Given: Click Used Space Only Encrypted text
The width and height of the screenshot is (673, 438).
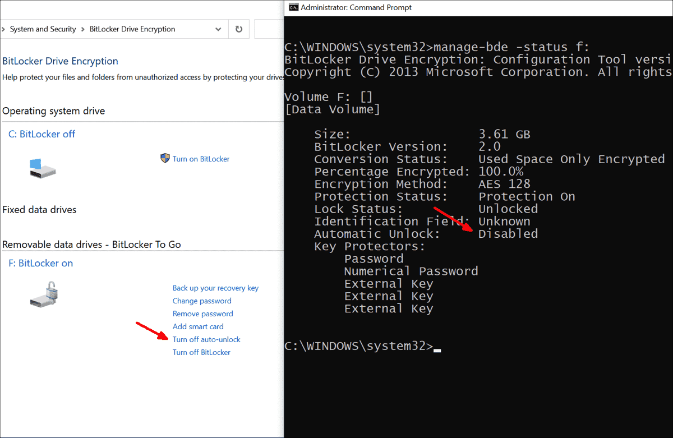Looking at the screenshot, I should click(x=571, y=159).
